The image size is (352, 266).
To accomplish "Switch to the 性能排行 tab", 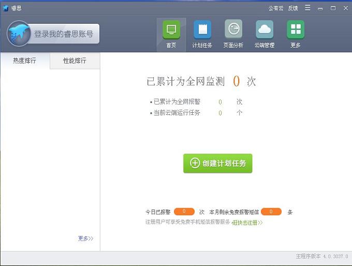I will coord(75,61).
